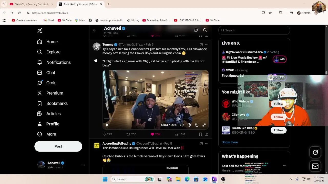View analytics for 1.5M views
Image resolution: width=328 pixels, height=184 pixels.
[180, 134]
